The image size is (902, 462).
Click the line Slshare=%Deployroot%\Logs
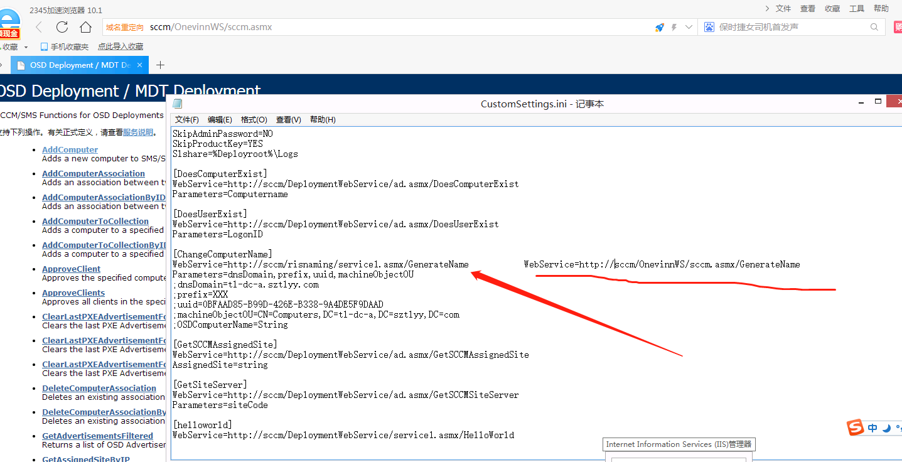click(235, 154)
